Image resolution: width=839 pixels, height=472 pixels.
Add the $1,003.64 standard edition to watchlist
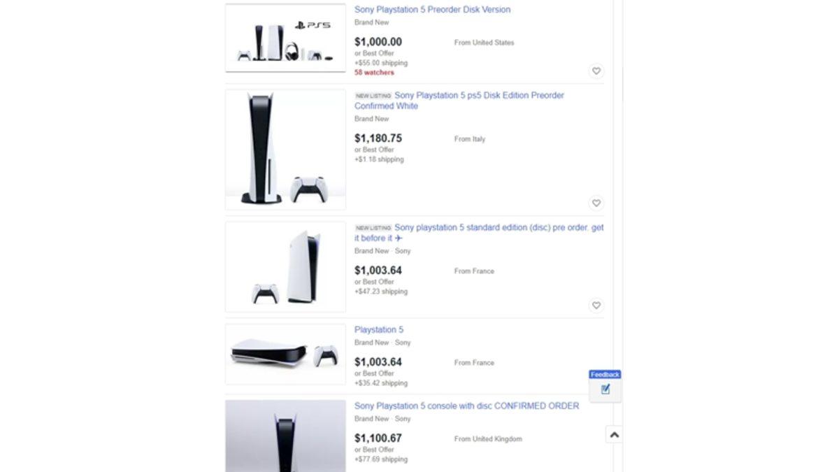pyautogui.click(x=596, y=306)
